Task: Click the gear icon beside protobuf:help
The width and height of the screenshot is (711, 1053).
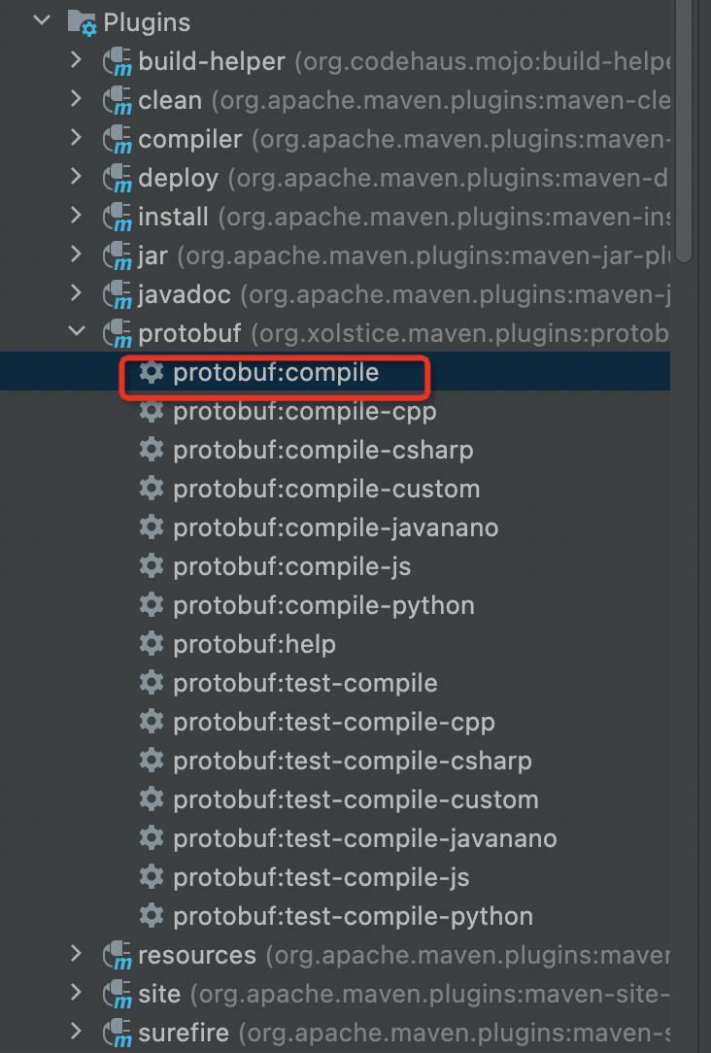Action: [152, 644]
